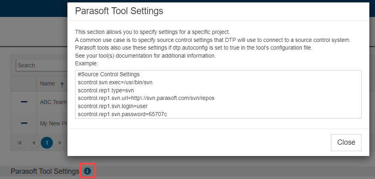The image size is (375, 179).
Task: Click the scontrol.rep1.svn.password example line
Action: pyautogui.click(x=122, y=114)
